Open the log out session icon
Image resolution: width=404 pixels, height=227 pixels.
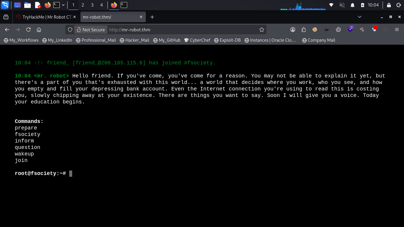(398, 5)
